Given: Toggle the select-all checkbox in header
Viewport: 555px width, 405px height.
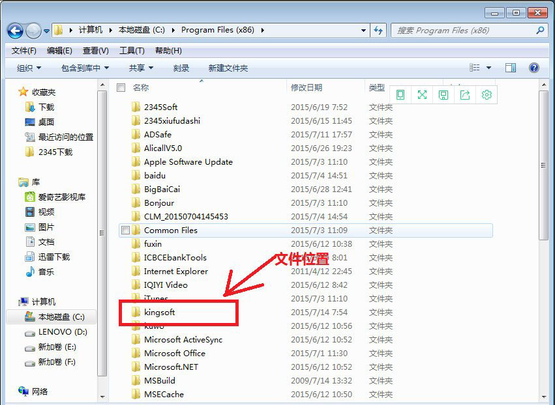Looking at the screenshot, I should point(121,87).
